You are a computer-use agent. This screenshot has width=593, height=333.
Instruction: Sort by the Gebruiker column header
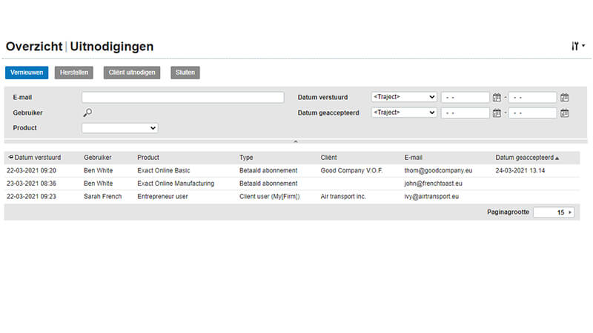point(98,158)
